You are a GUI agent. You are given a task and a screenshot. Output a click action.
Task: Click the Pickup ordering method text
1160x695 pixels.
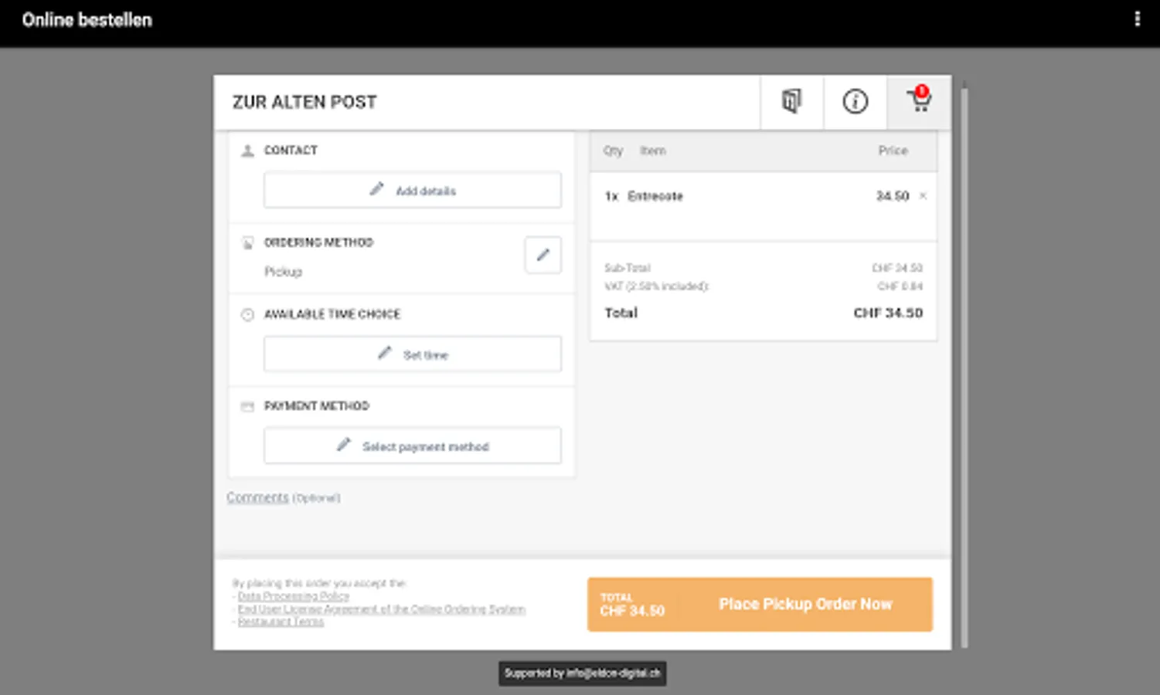pos(283,272)
